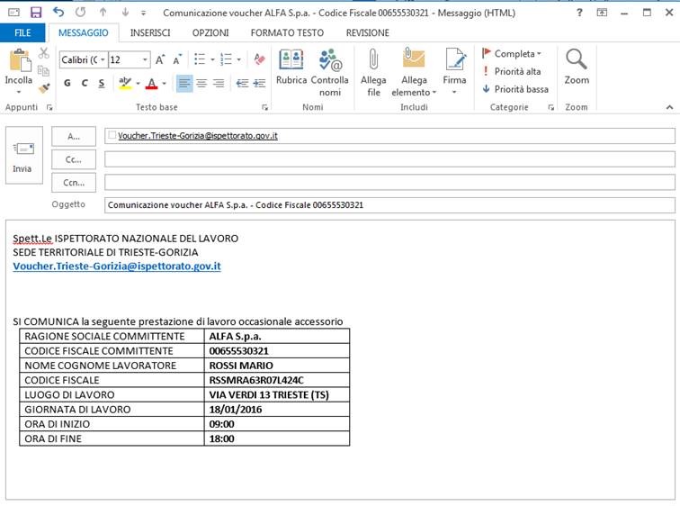680x506 pixels.
Task: Open the numbered list style dropdown
Action: coord(239,59)
